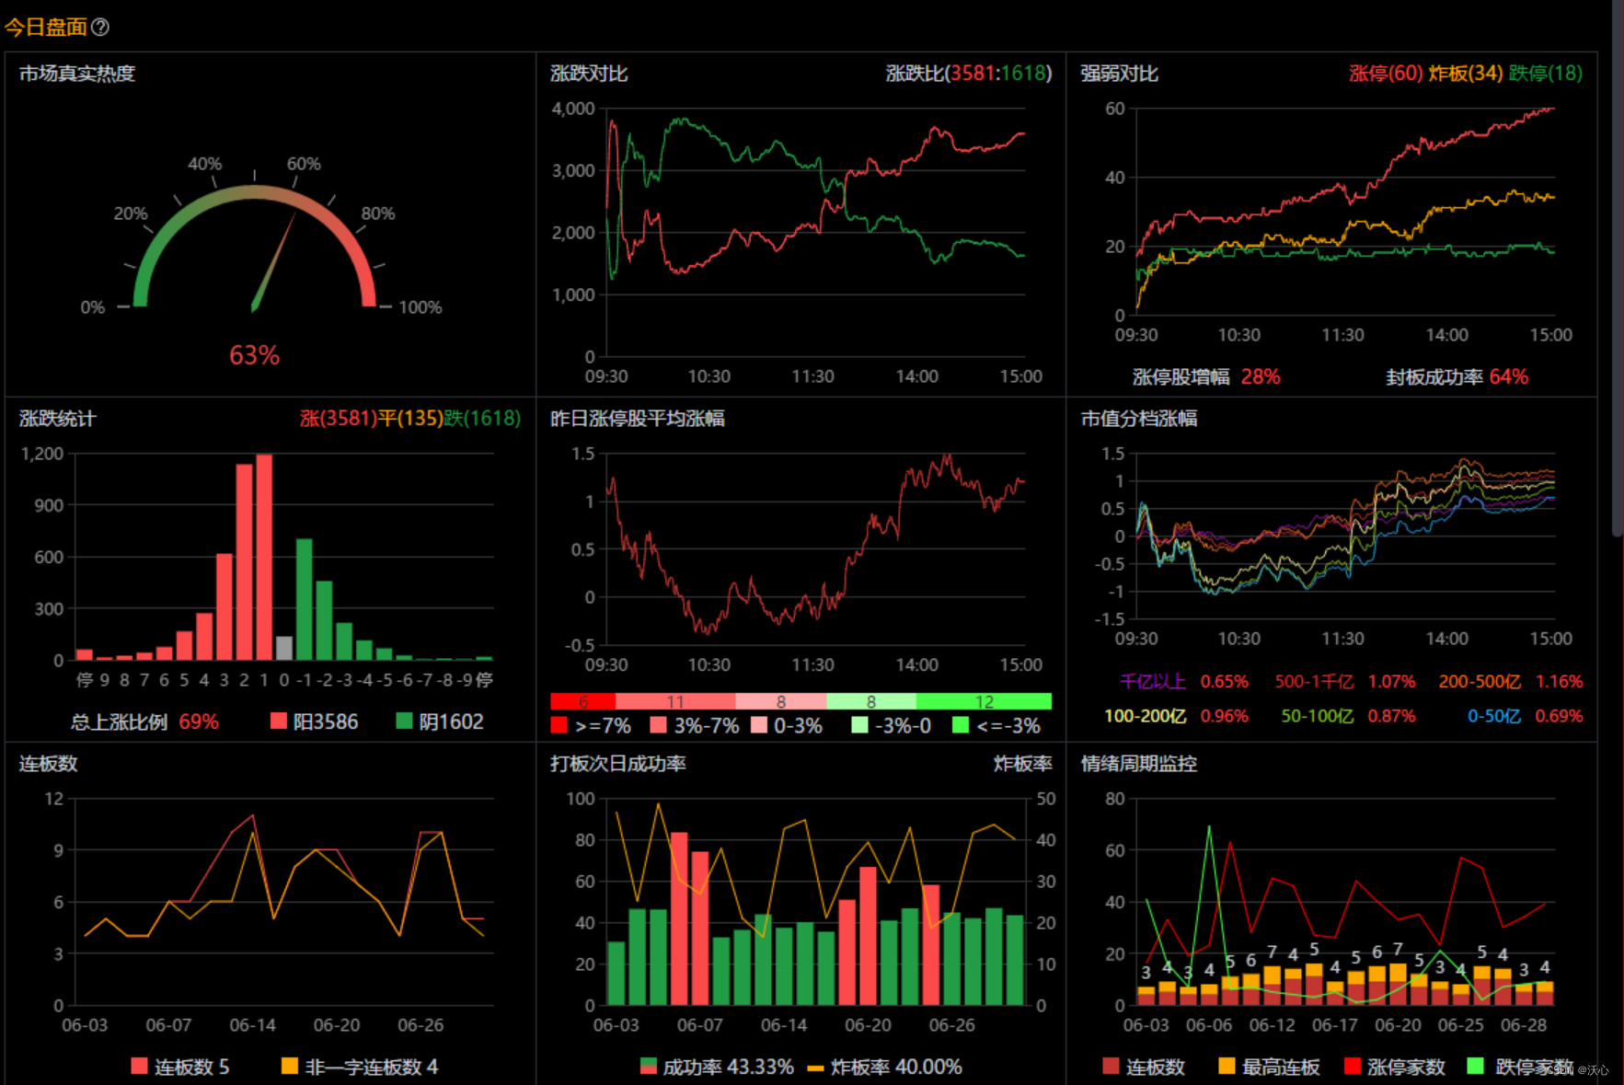1624x1085 pixels.
Task: Toggle the 连板数 5 legend swatch
Action: 139,1066
